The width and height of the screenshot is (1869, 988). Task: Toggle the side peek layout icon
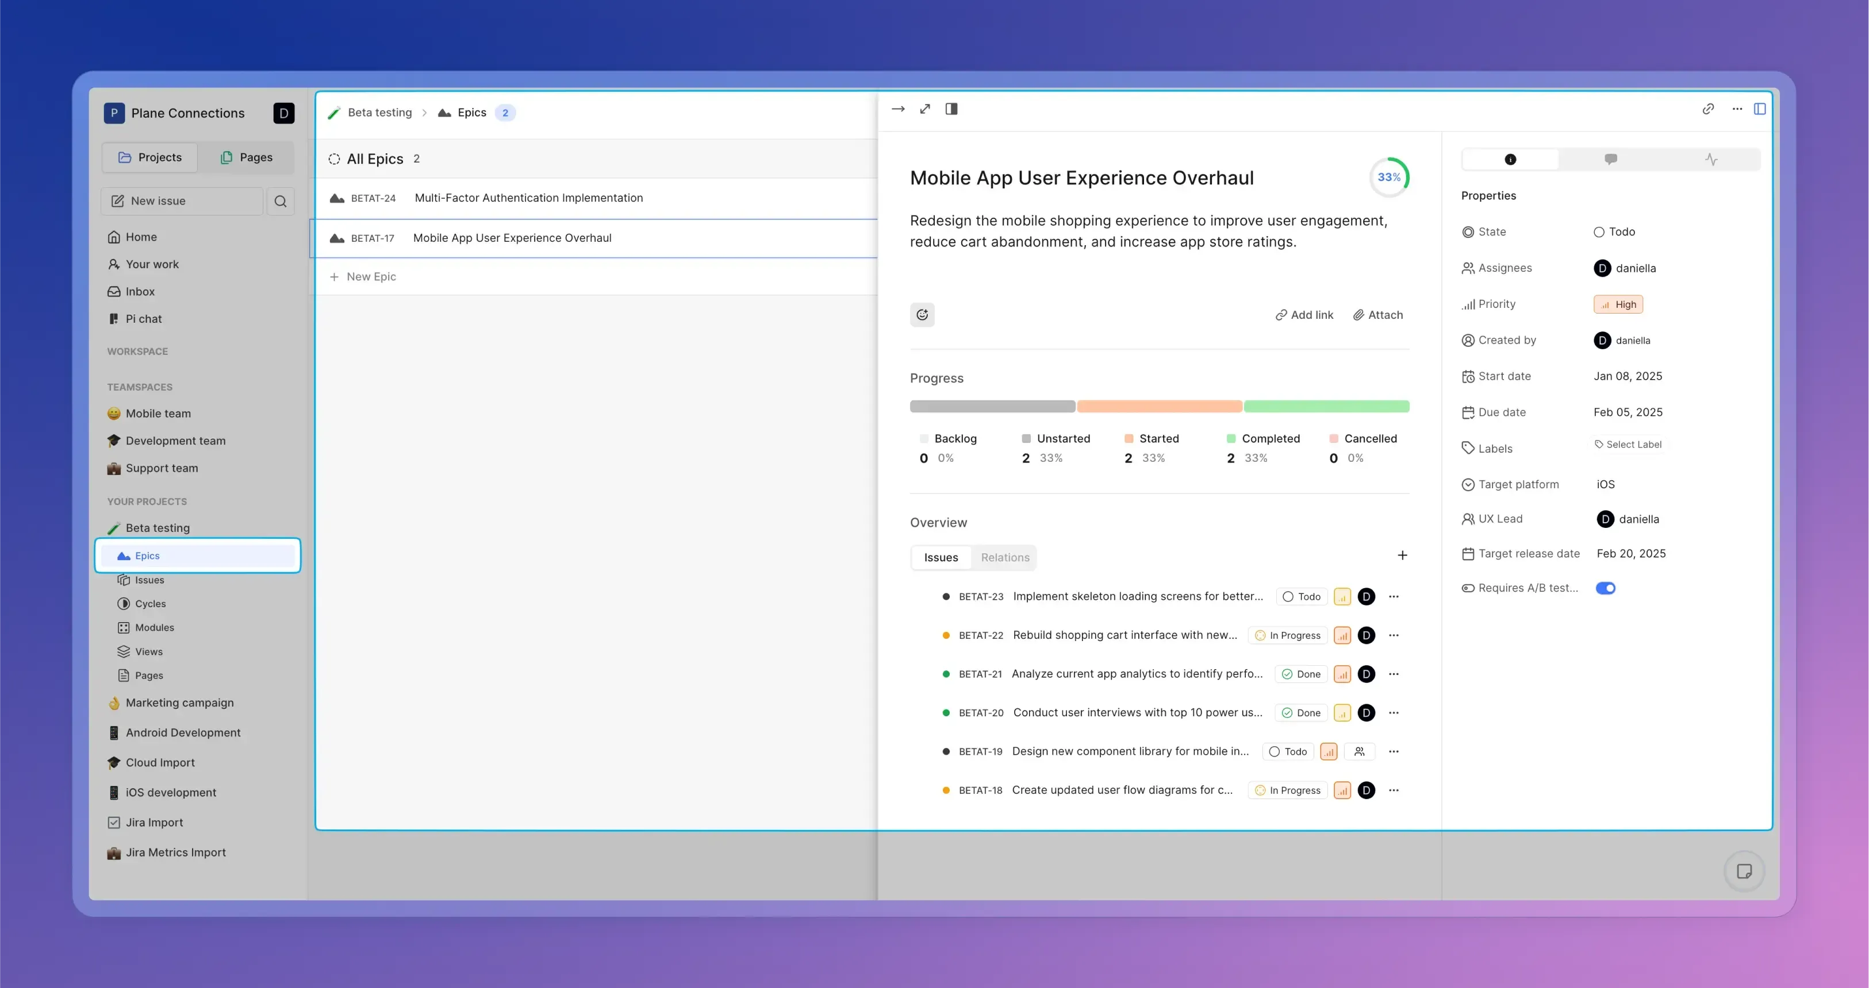coord(951,109)
